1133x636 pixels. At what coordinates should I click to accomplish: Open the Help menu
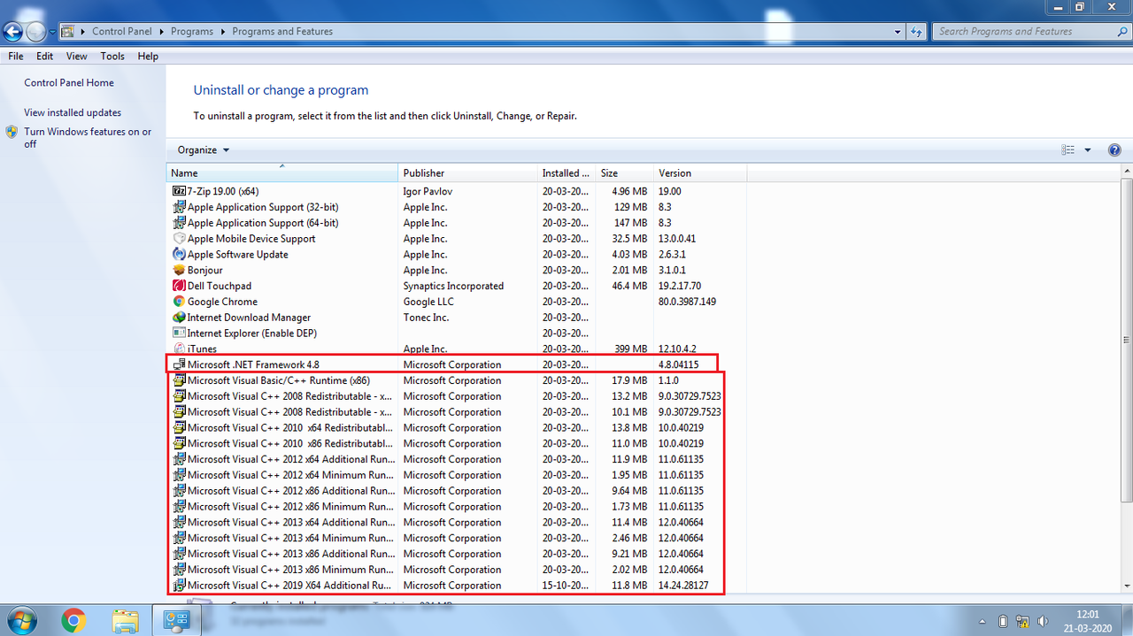pyautogui.click(x=148, y=56)
